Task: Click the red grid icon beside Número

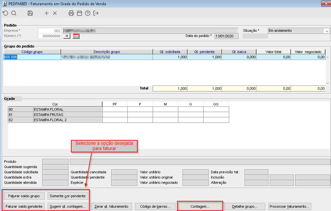Action: point(76,36)
